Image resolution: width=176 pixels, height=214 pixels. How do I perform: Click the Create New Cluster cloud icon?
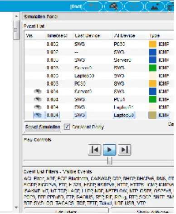click(x=114, y=6)
